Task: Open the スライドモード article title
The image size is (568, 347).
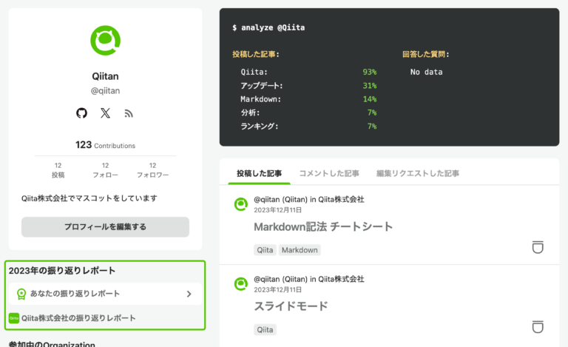Action: 291,306
